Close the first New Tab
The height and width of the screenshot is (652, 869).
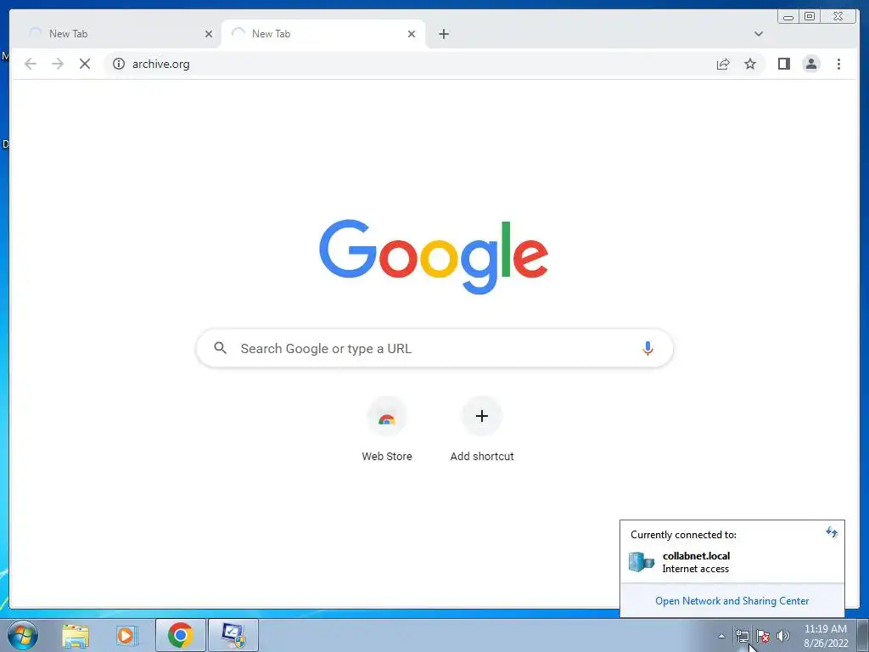click(209, 34)
